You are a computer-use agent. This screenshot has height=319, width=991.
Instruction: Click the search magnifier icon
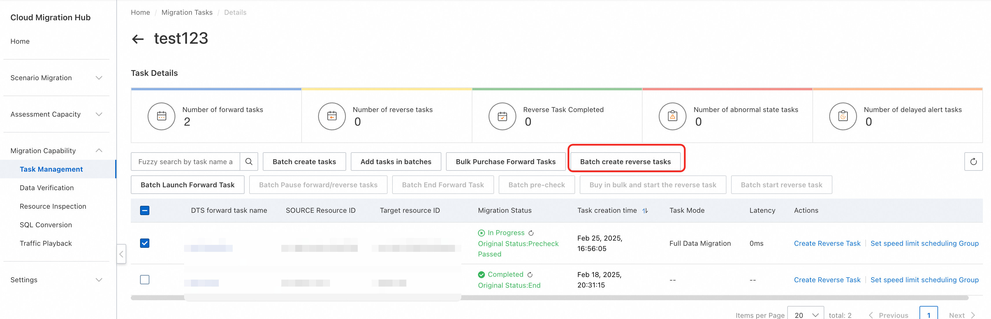coord(249,162)
